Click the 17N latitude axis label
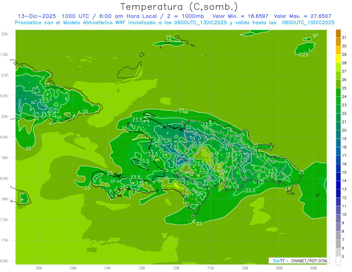The image size is (352, 272). coord(5,240)
